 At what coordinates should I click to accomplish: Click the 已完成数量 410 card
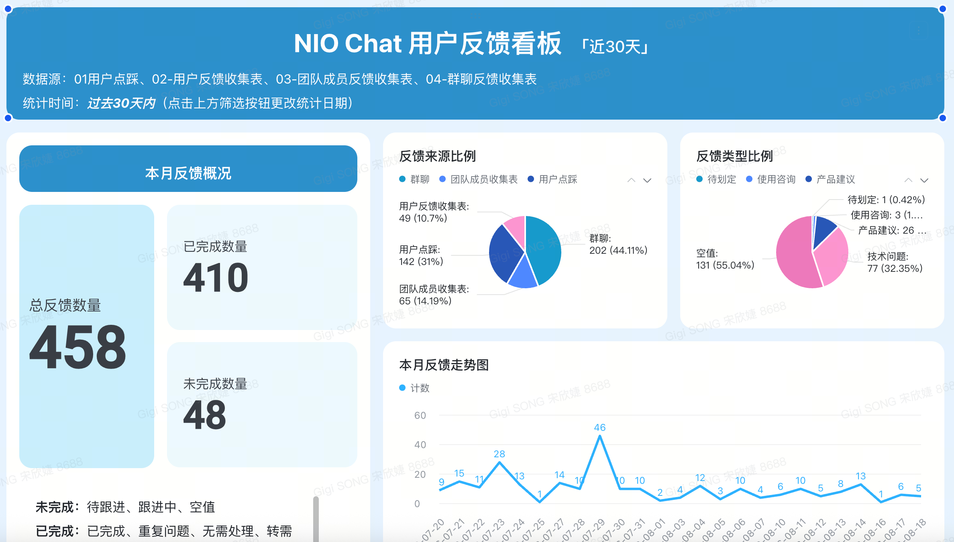[x=262, y=267]
